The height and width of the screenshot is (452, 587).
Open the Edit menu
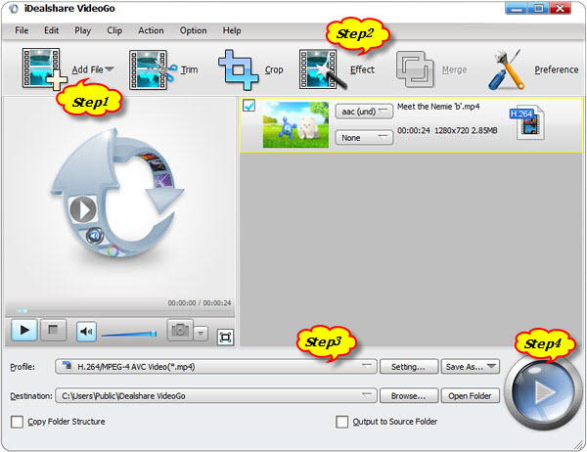51,30
